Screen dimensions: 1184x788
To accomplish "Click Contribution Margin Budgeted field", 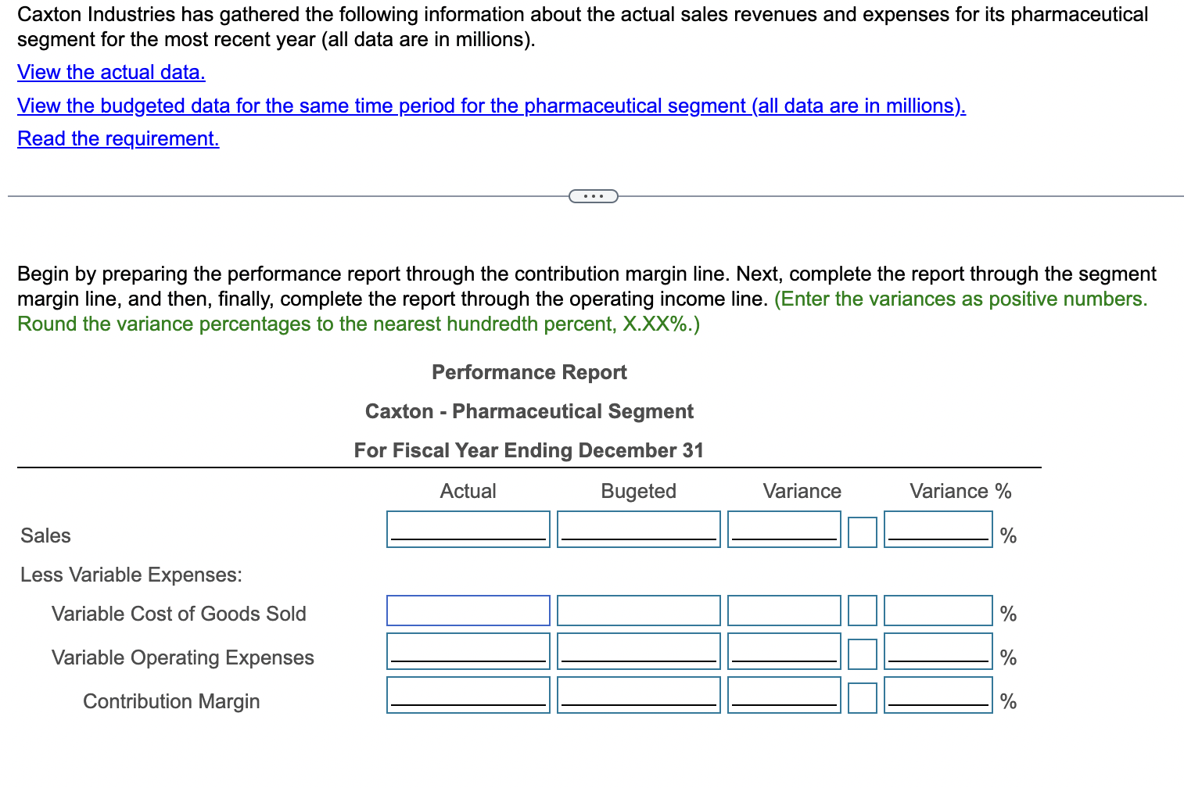I will coord(639,695).
